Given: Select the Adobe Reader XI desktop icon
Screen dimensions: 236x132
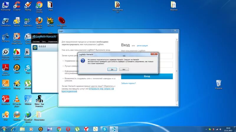Looking at the screenshot, I should tap(6, 70).
